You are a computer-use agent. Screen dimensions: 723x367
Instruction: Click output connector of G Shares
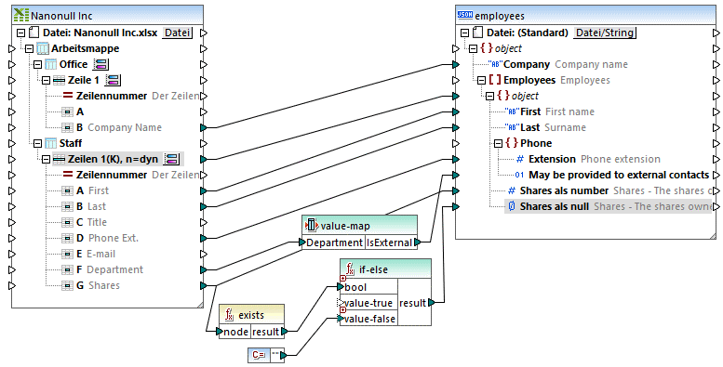point(204,285)
